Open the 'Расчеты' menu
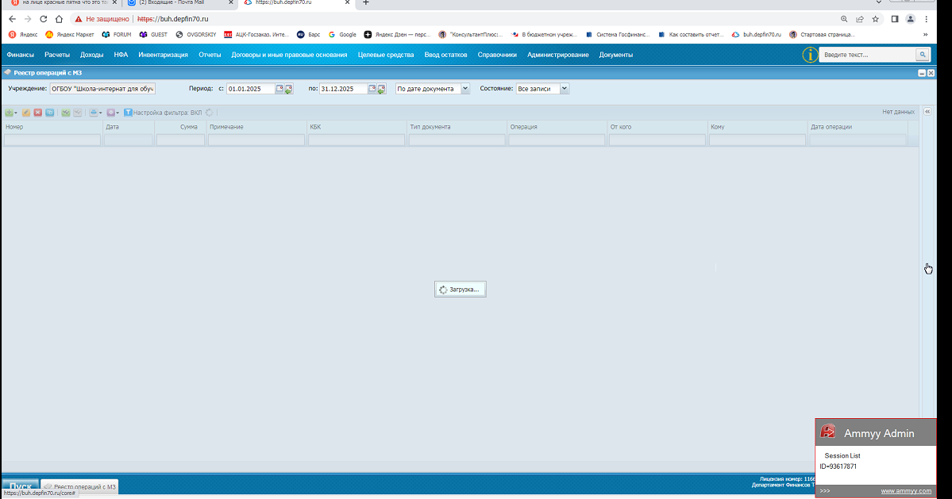 tap(57, 55)
